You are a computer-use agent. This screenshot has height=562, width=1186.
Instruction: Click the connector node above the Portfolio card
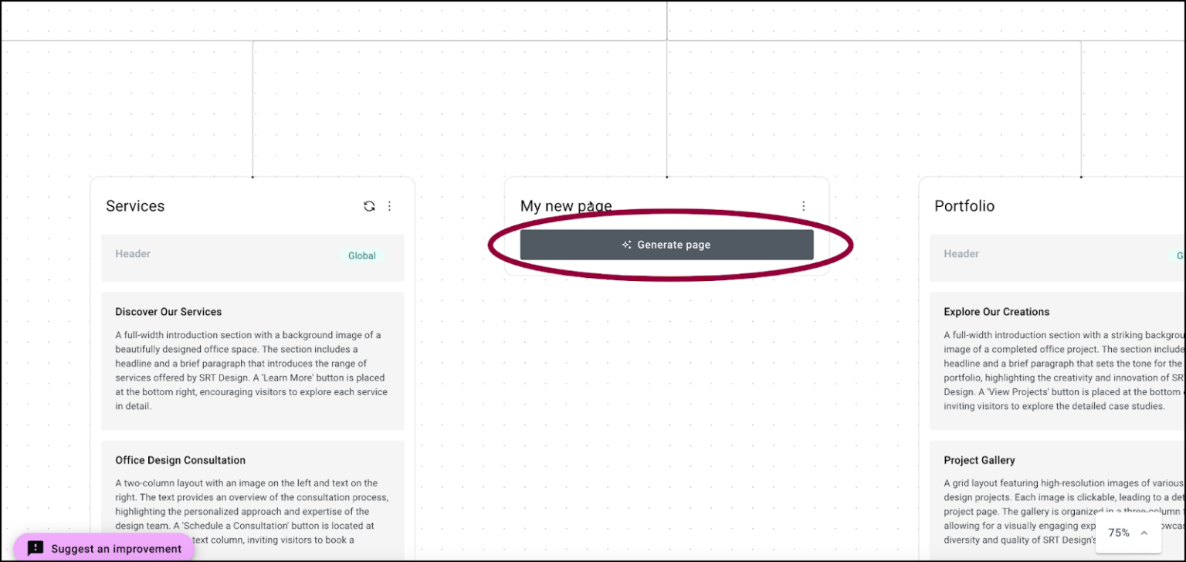pos(1081,176)
